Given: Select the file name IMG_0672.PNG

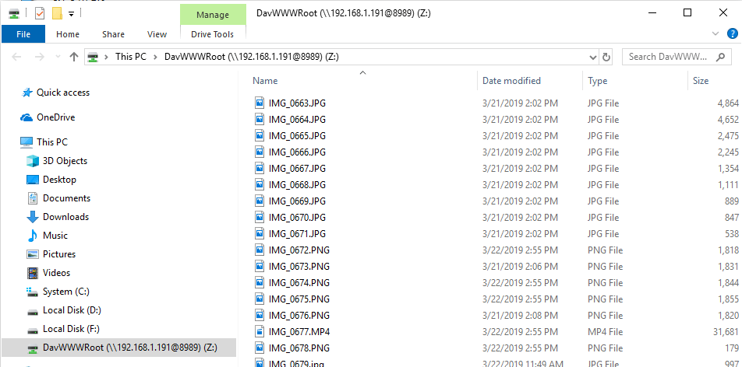Looking at the screenshot, I should click(x=299, y=250).
